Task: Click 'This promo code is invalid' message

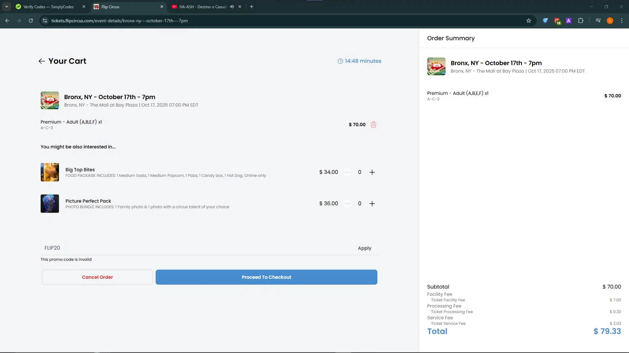Action: [x=66, y=259]
